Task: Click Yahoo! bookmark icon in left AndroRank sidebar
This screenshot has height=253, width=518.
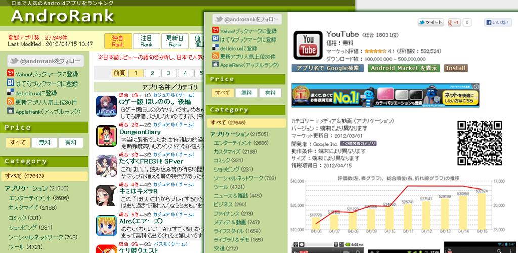Action: click(x=10, y=74)
